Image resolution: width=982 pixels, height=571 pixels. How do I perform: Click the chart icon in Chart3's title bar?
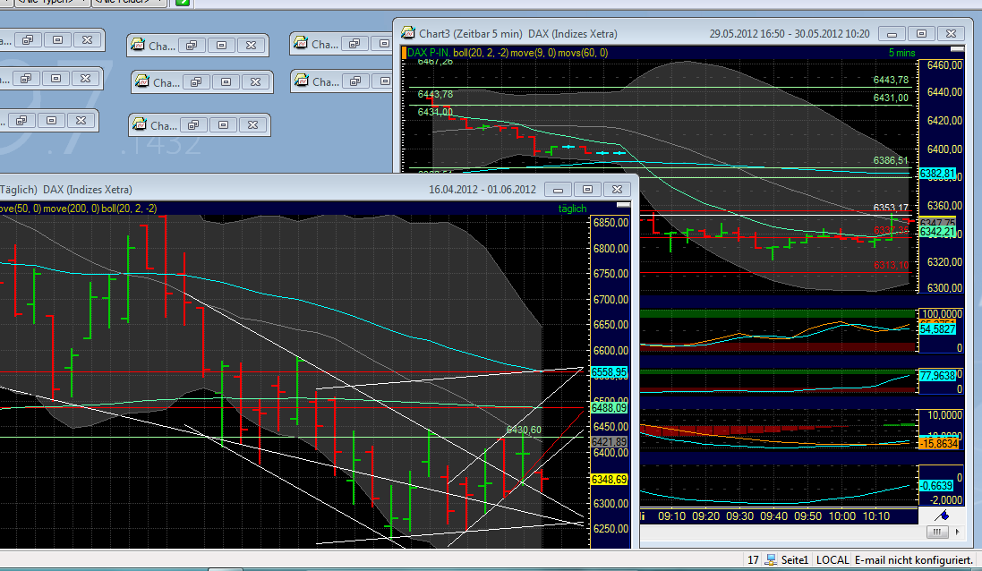(408, 33)
